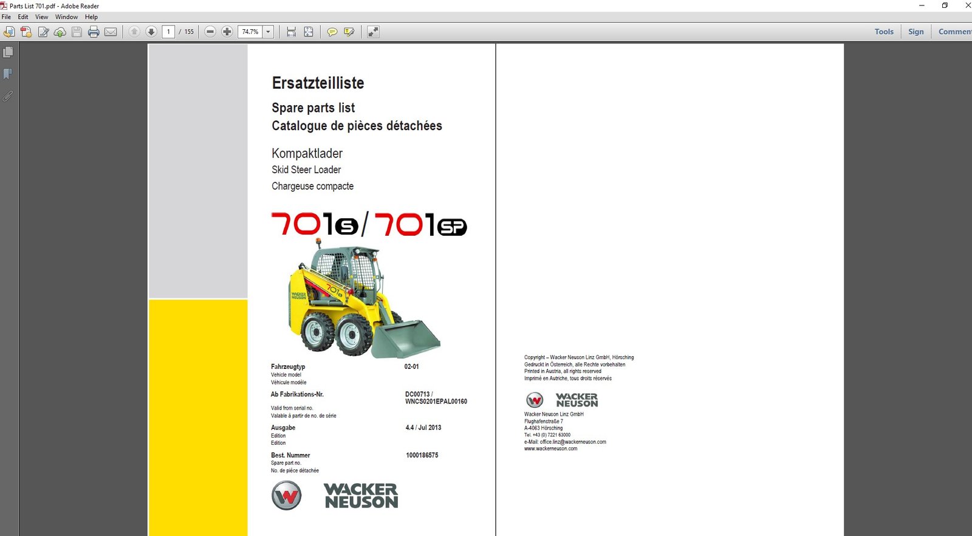This screenshot has height=536, width=972.
Task: Open the Edit menu
Action: coord(23,17)
